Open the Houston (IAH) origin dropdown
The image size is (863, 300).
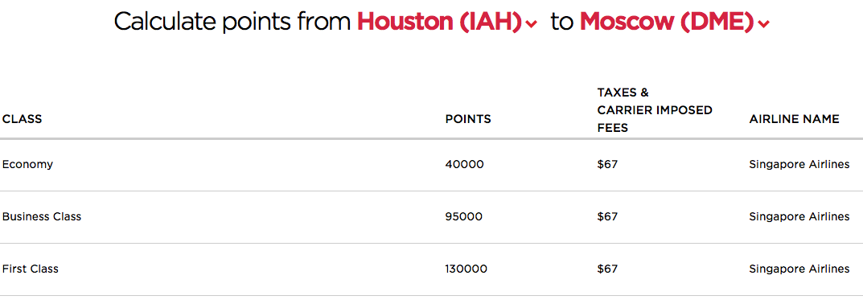click(446, 22)
